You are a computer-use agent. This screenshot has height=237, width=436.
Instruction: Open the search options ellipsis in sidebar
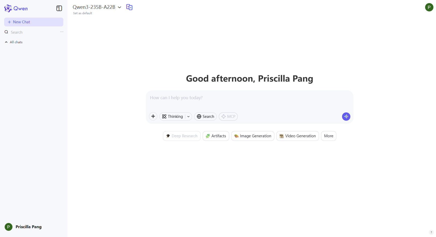(62, 32)
